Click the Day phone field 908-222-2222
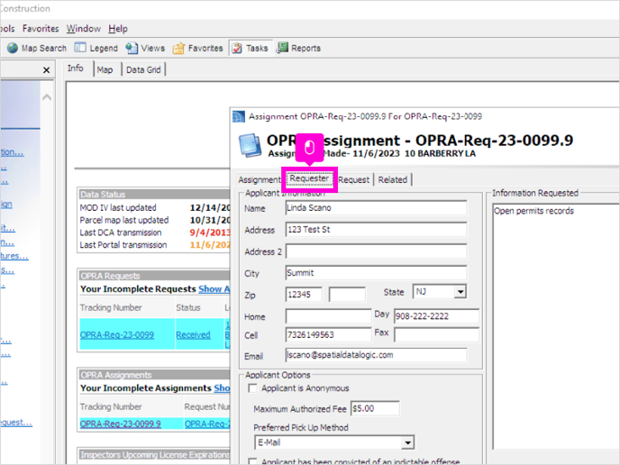Viewport: 620px width, 465px height. (436, 316)
